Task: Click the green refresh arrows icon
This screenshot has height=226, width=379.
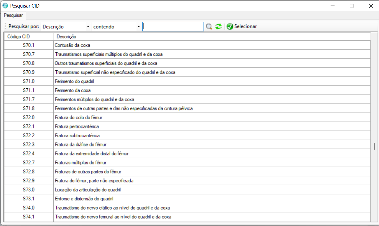Action: (219, 27)
